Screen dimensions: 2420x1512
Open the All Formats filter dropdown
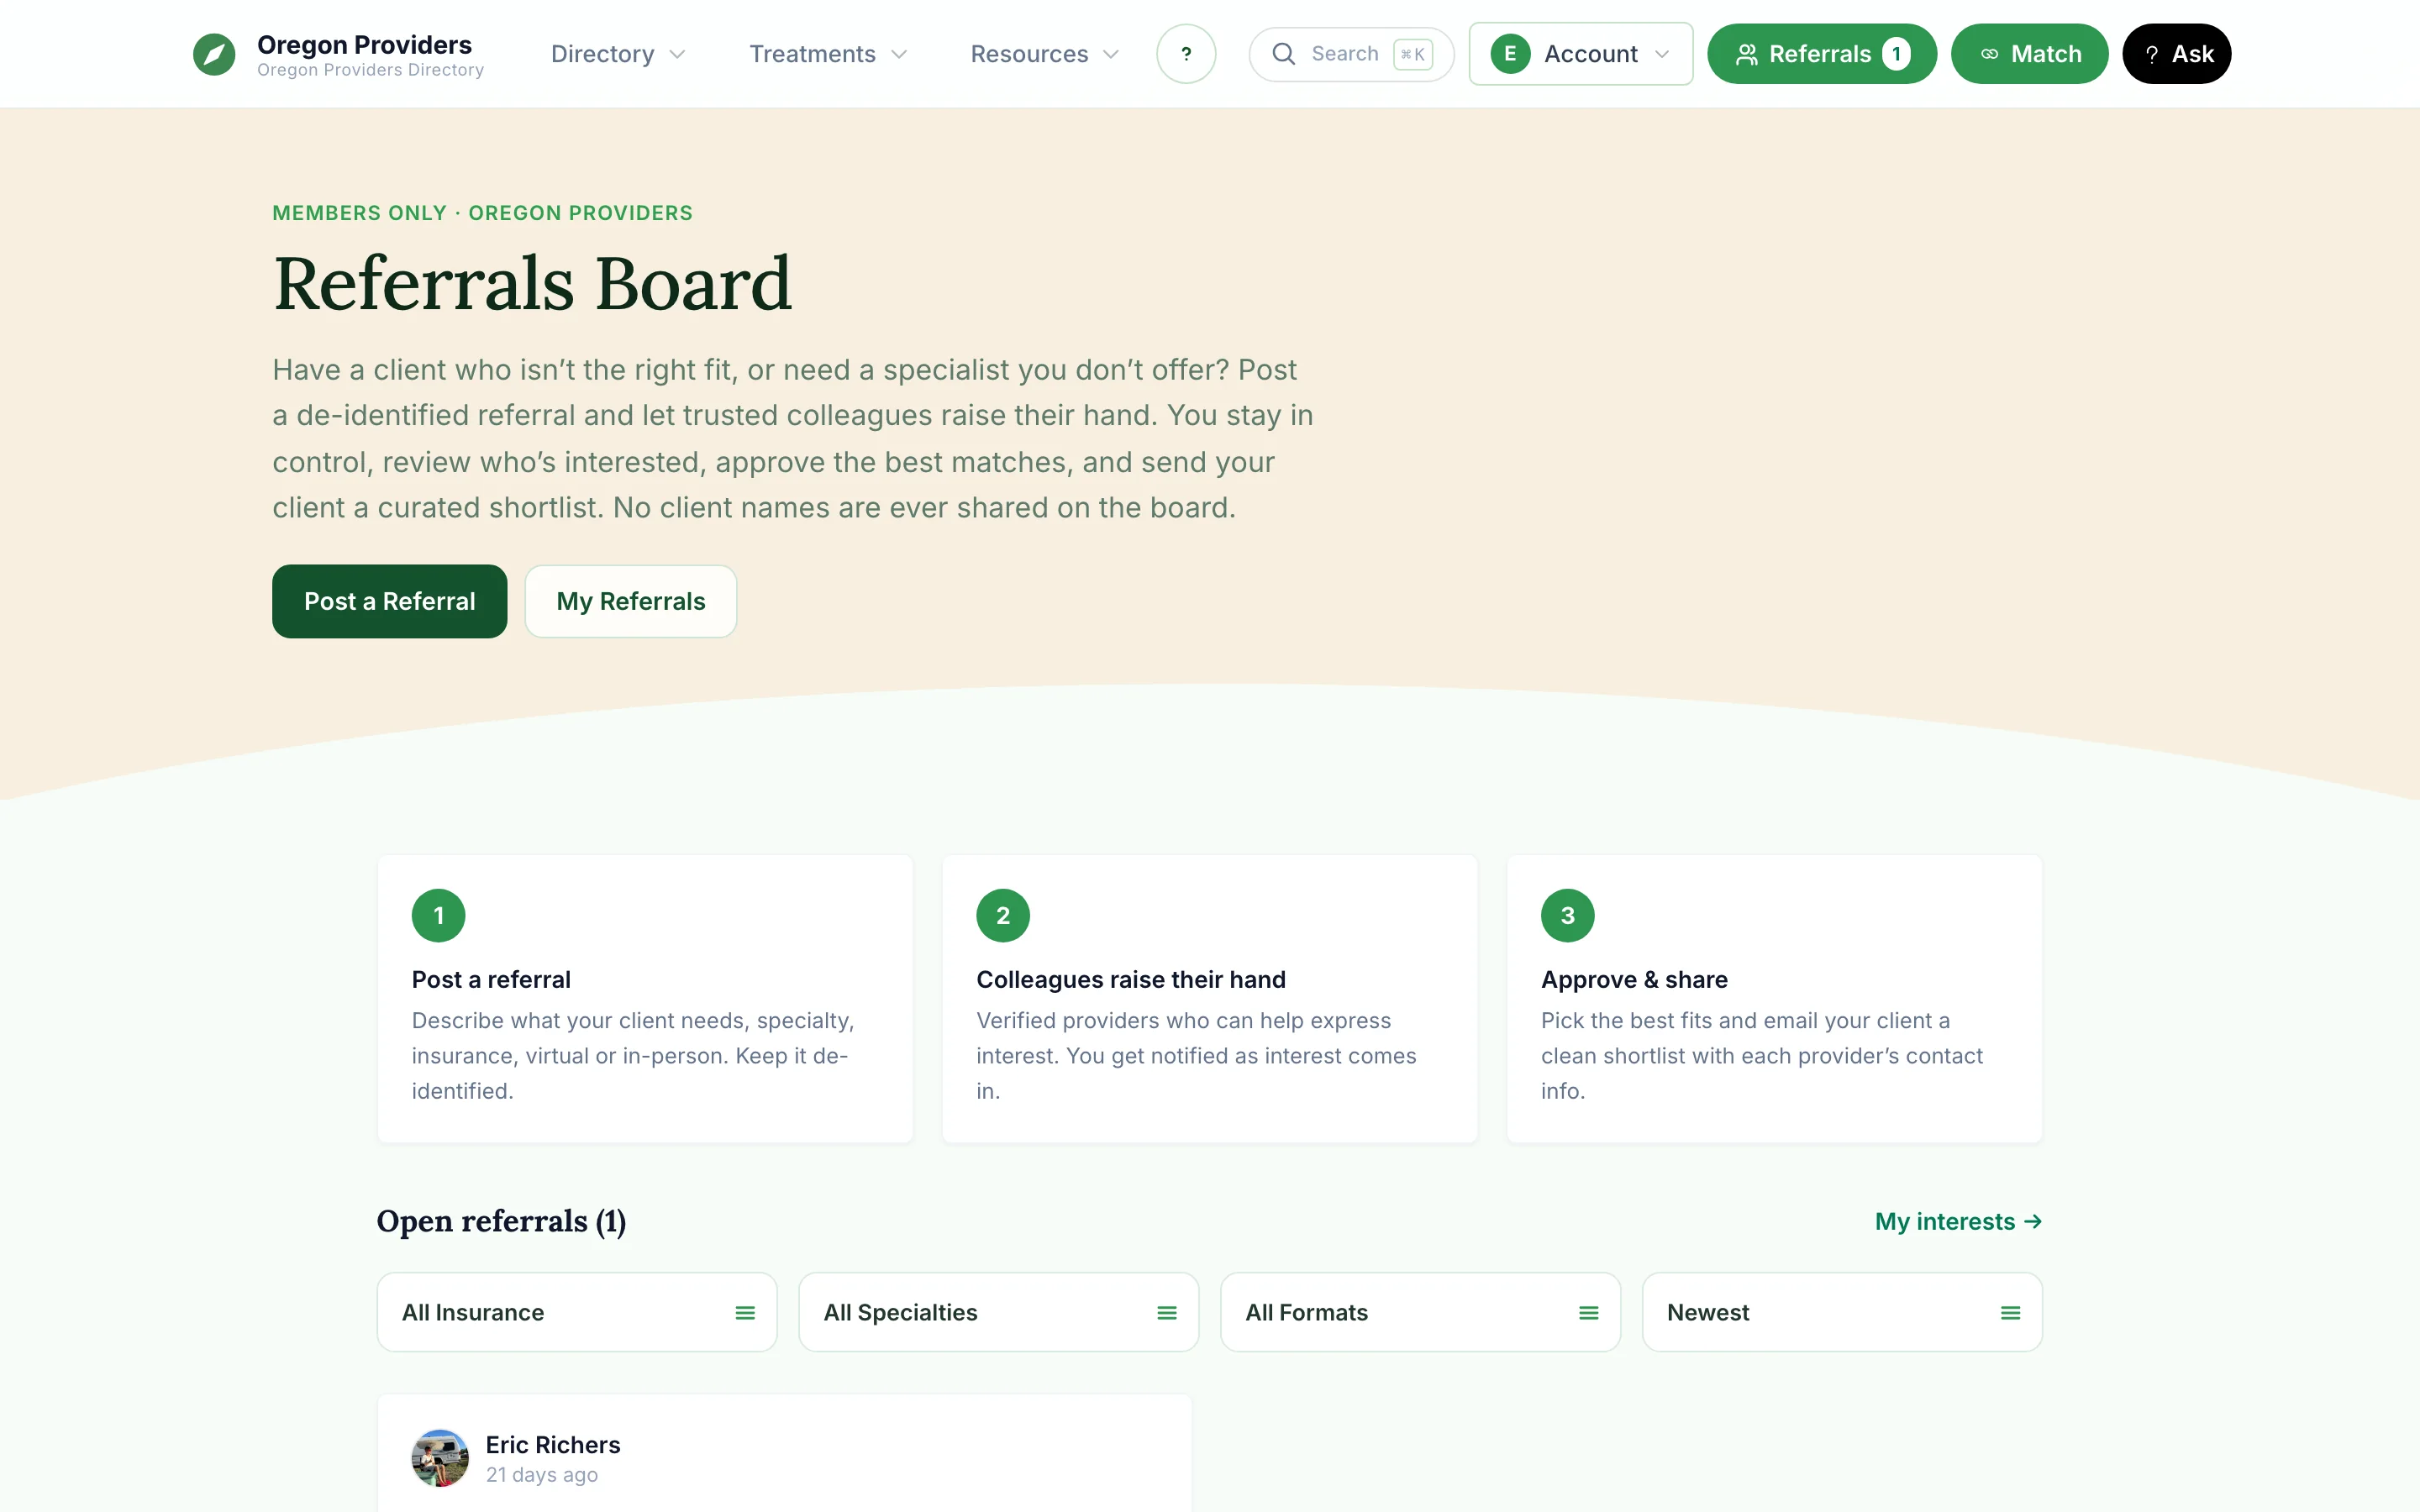pyautogui.click(x=1420, y=1312)
